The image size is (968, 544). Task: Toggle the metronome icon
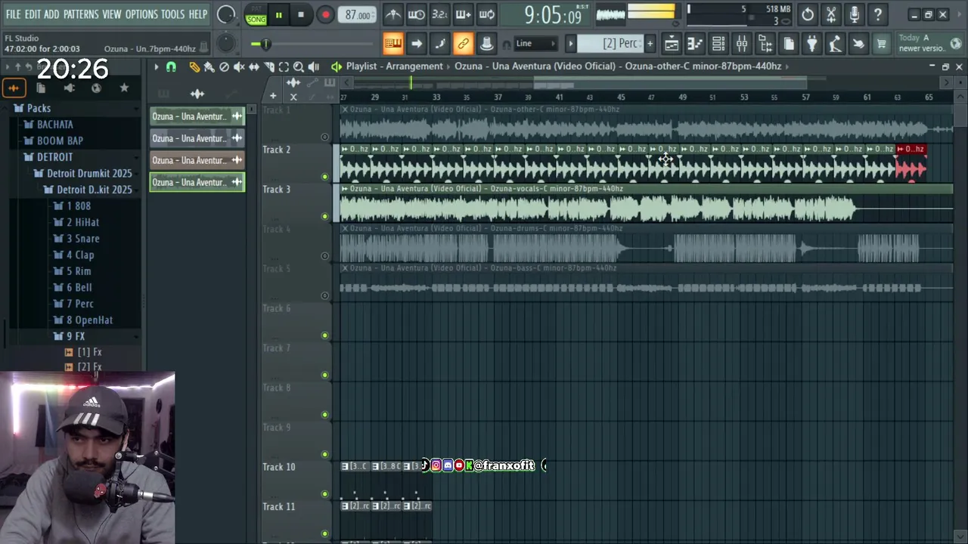393,14
